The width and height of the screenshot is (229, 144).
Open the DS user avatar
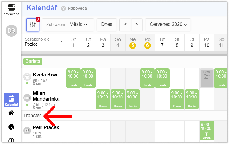pos(11,31)
